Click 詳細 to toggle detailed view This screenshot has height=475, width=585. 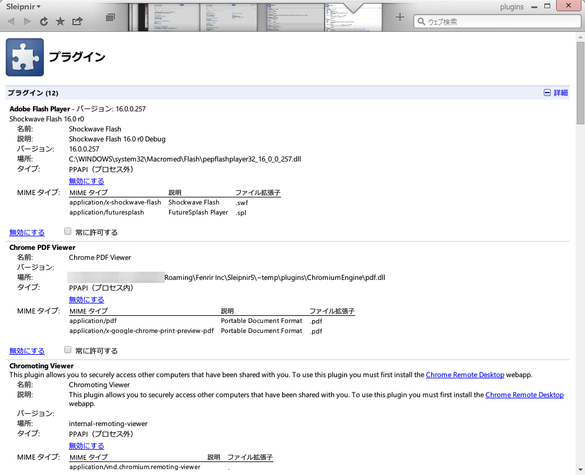click(x=560, y=93)
